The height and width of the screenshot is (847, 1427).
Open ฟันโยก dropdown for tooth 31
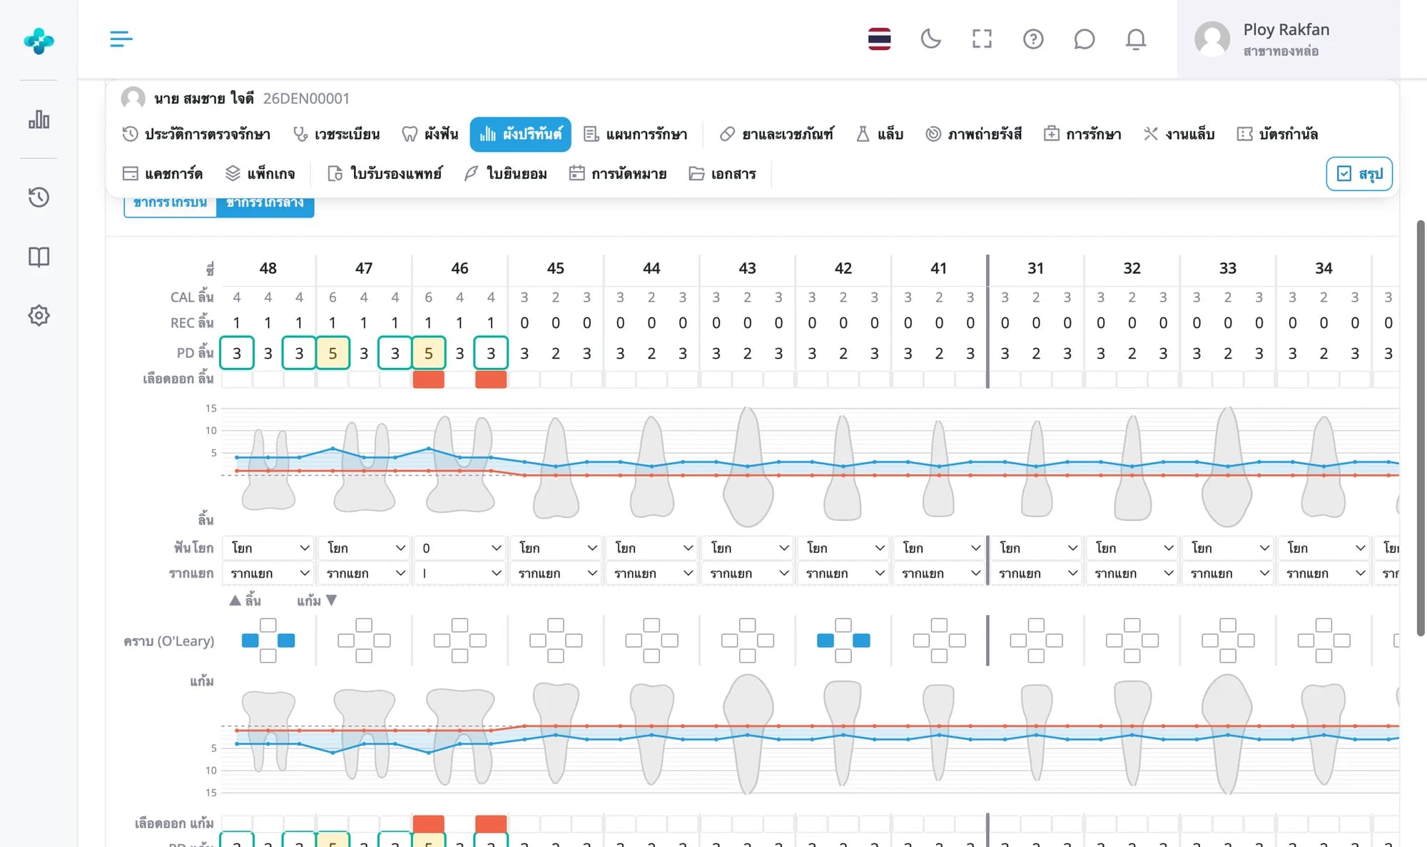coord(1036,548)
